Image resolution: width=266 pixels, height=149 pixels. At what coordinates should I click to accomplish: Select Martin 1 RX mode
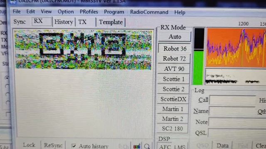(172, 109)
